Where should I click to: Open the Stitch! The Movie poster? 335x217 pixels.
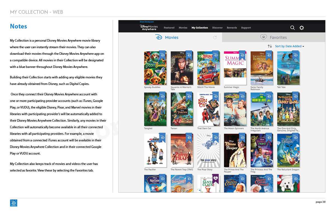point(208,68)
